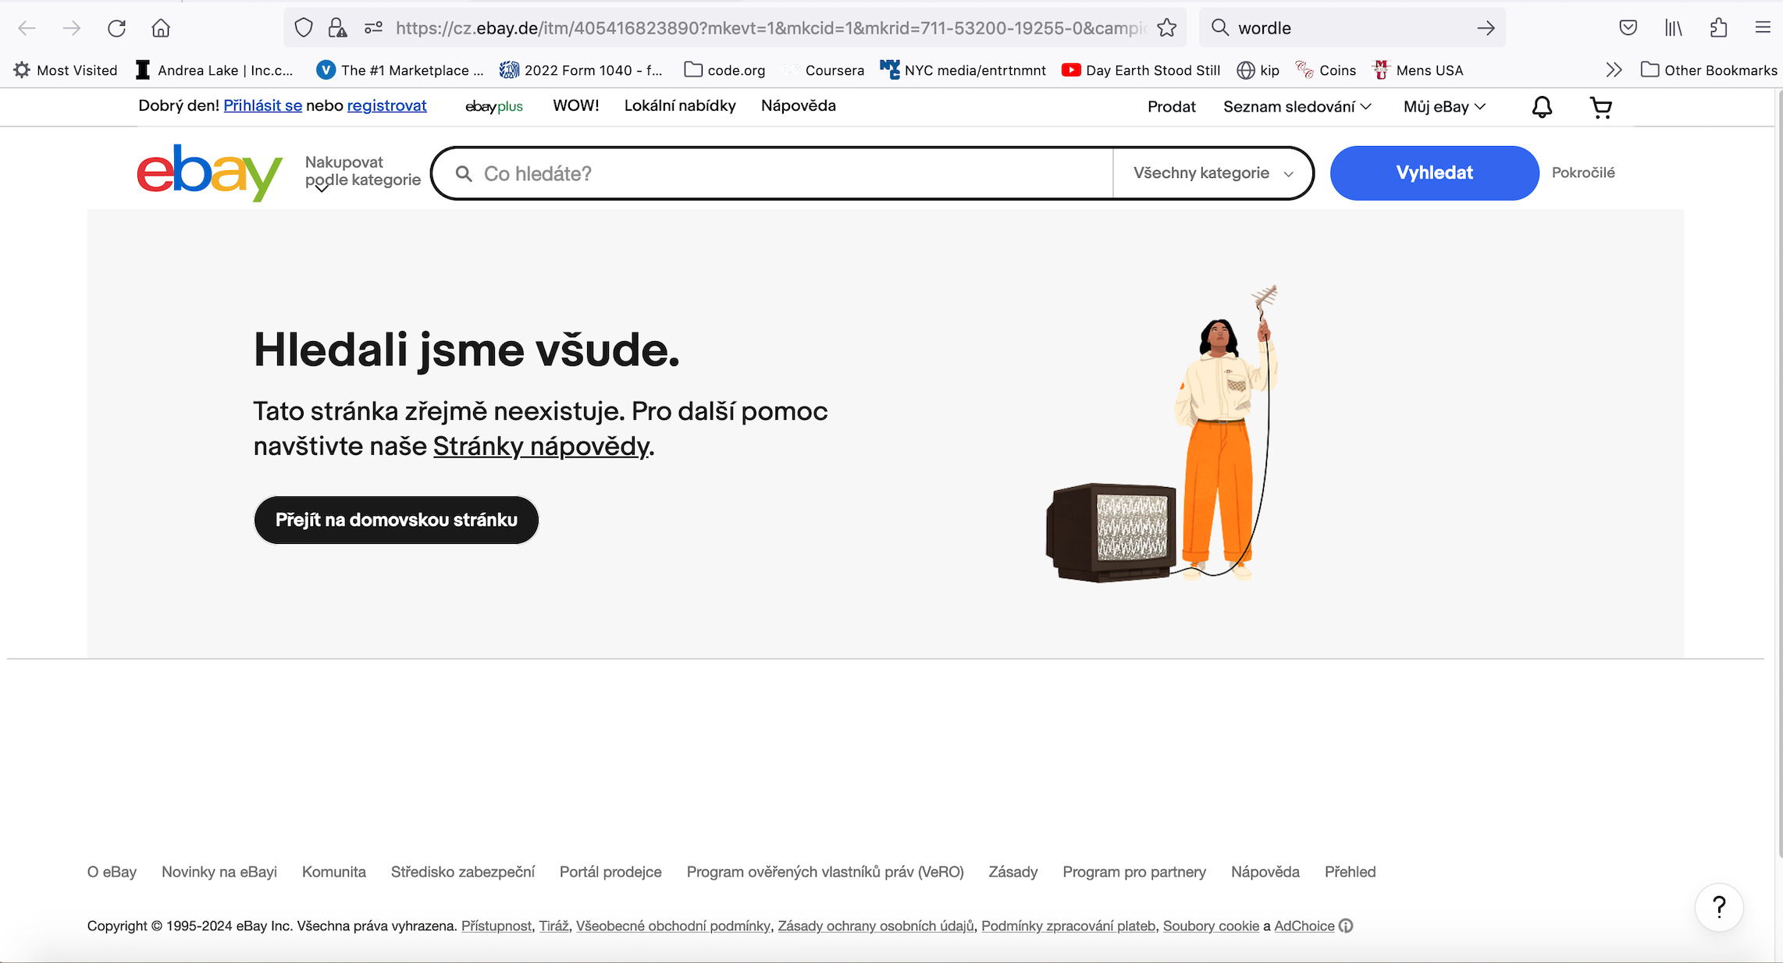Click the browser address bar URL
This screenshot has width=1783, height=963.
[x=770, y=28]
